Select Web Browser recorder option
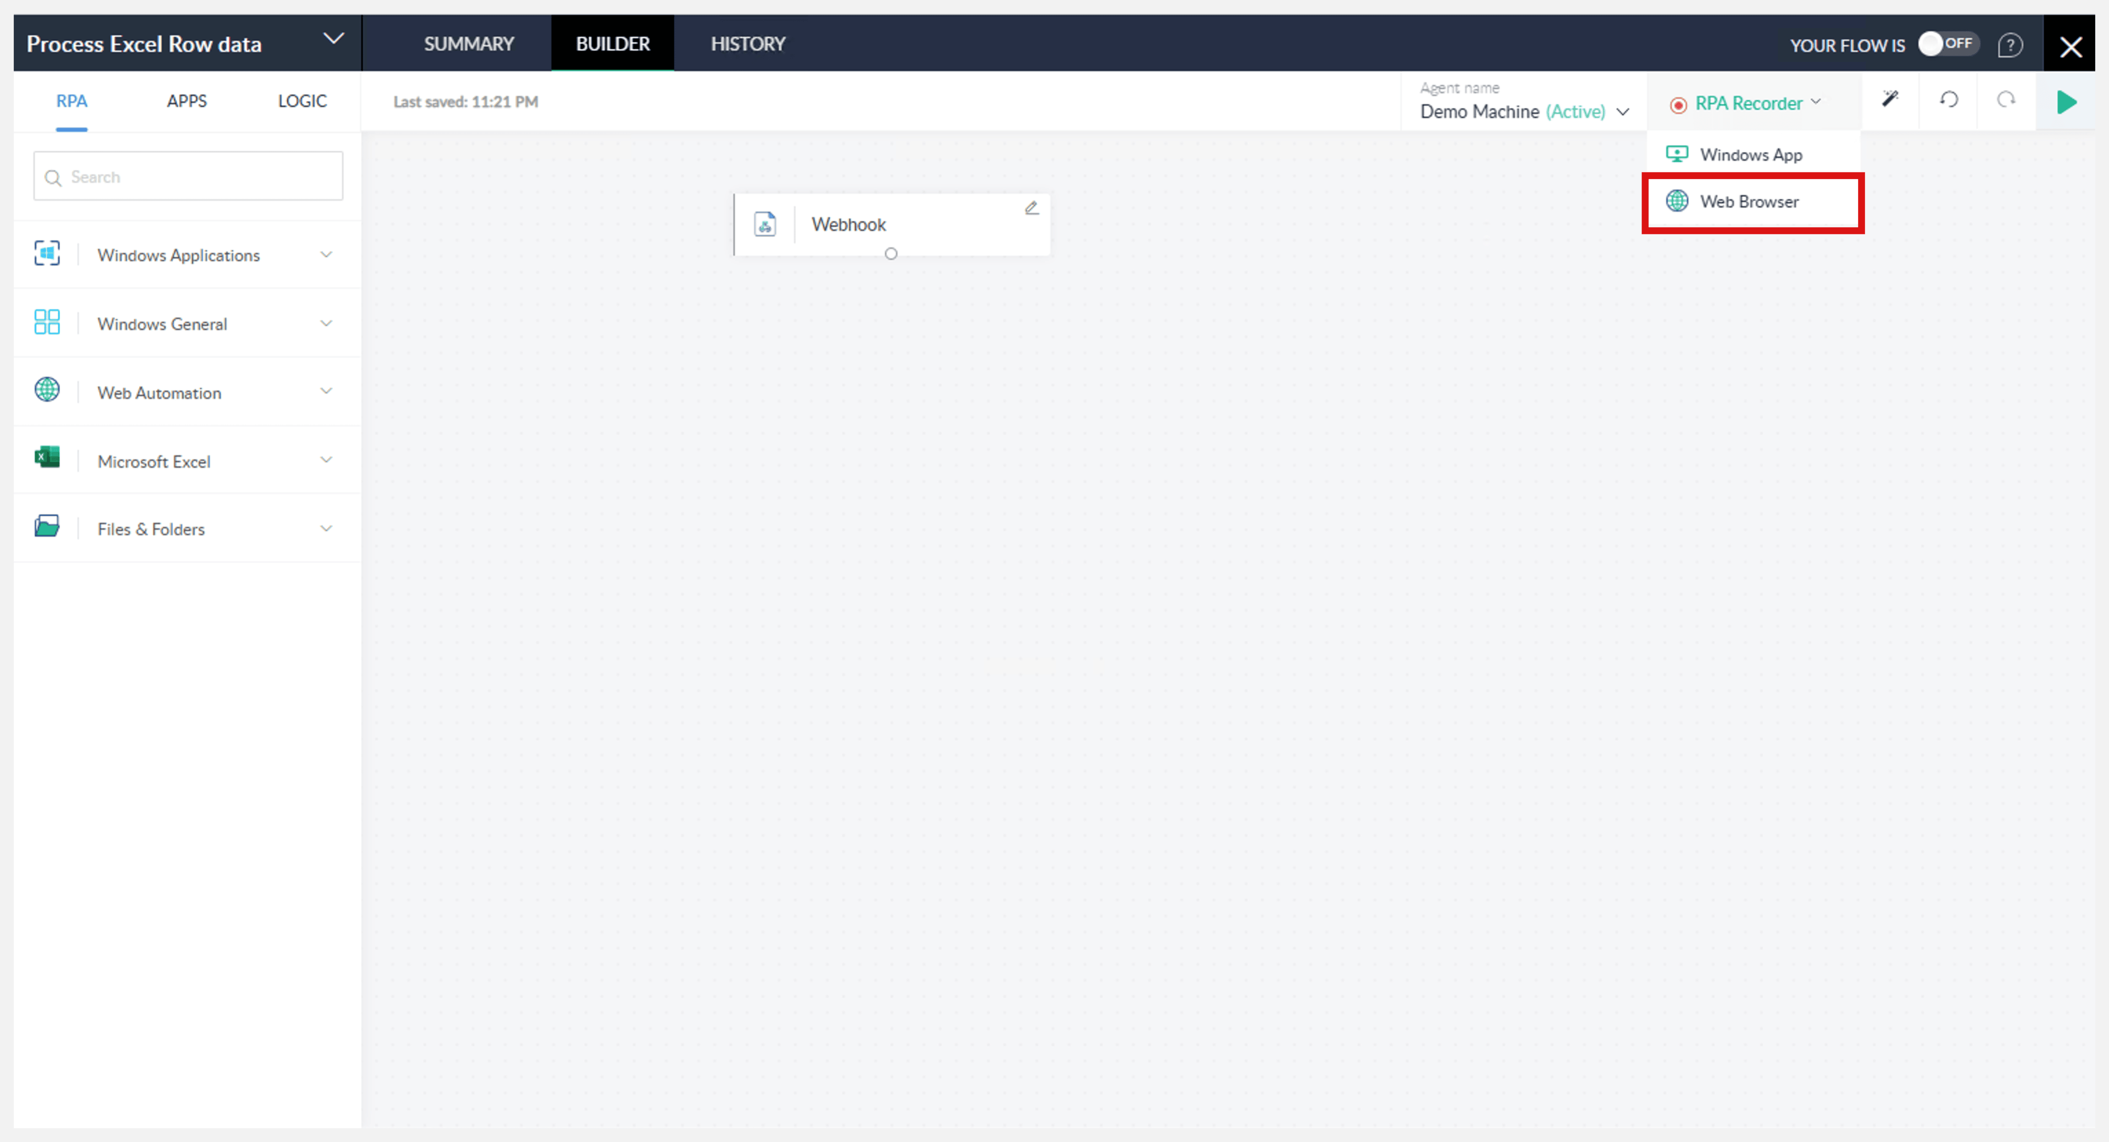The height and width of the screenshot is (1142, 2109). [x=1749, y=201]
